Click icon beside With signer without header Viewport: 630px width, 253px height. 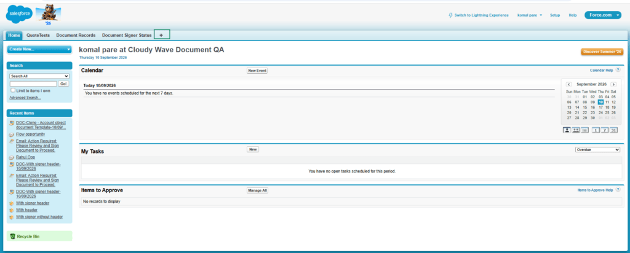click(12, 217)
